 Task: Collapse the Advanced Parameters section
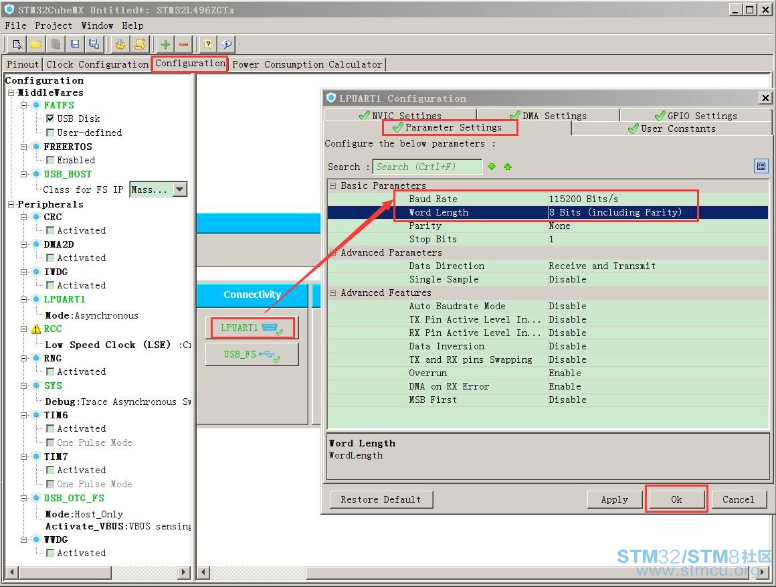(x=333, y=252)
